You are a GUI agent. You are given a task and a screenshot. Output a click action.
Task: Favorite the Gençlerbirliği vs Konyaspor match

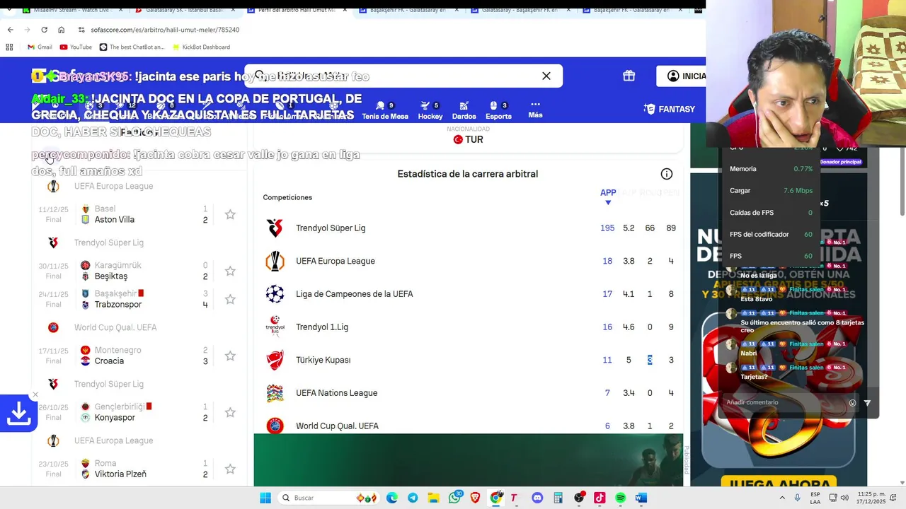[x=230, y=412]
